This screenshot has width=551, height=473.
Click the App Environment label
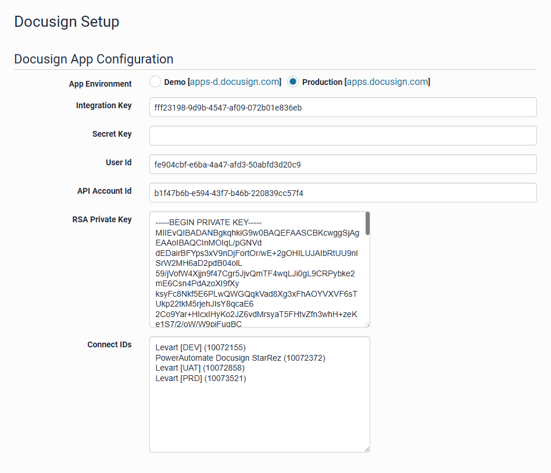[100, 84]
